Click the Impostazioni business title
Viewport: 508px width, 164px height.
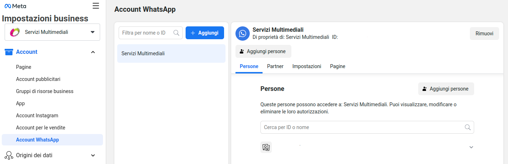tap(45, 19)
